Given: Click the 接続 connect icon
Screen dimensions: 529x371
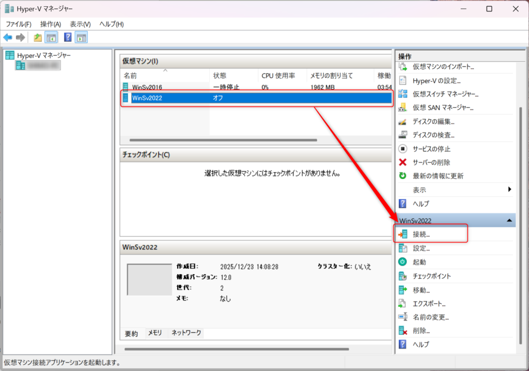Looking at the screenshot, I should (x=403, y=234).
